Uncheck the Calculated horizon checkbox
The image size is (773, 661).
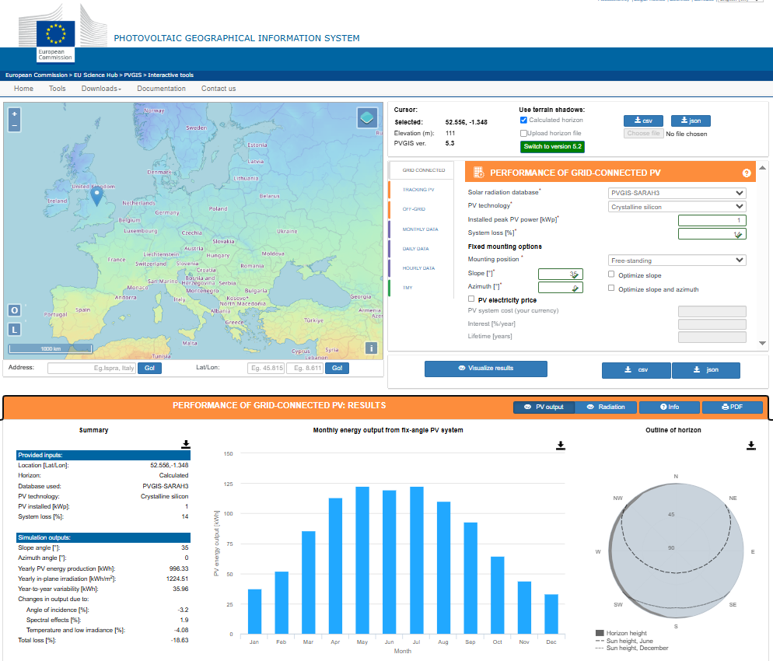coord(523,121)
